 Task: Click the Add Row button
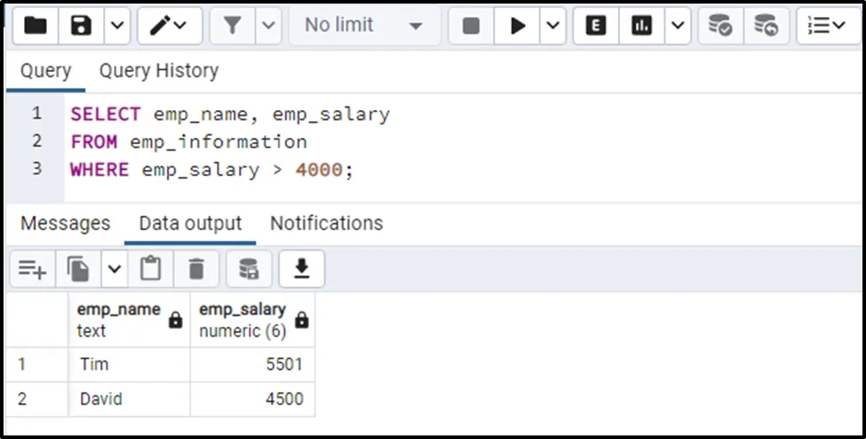(x=33, y=268)
